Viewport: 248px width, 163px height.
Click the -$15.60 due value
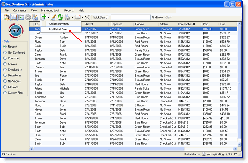pos(224,118)
